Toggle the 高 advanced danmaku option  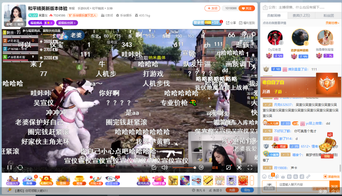(x=296, y=177)
